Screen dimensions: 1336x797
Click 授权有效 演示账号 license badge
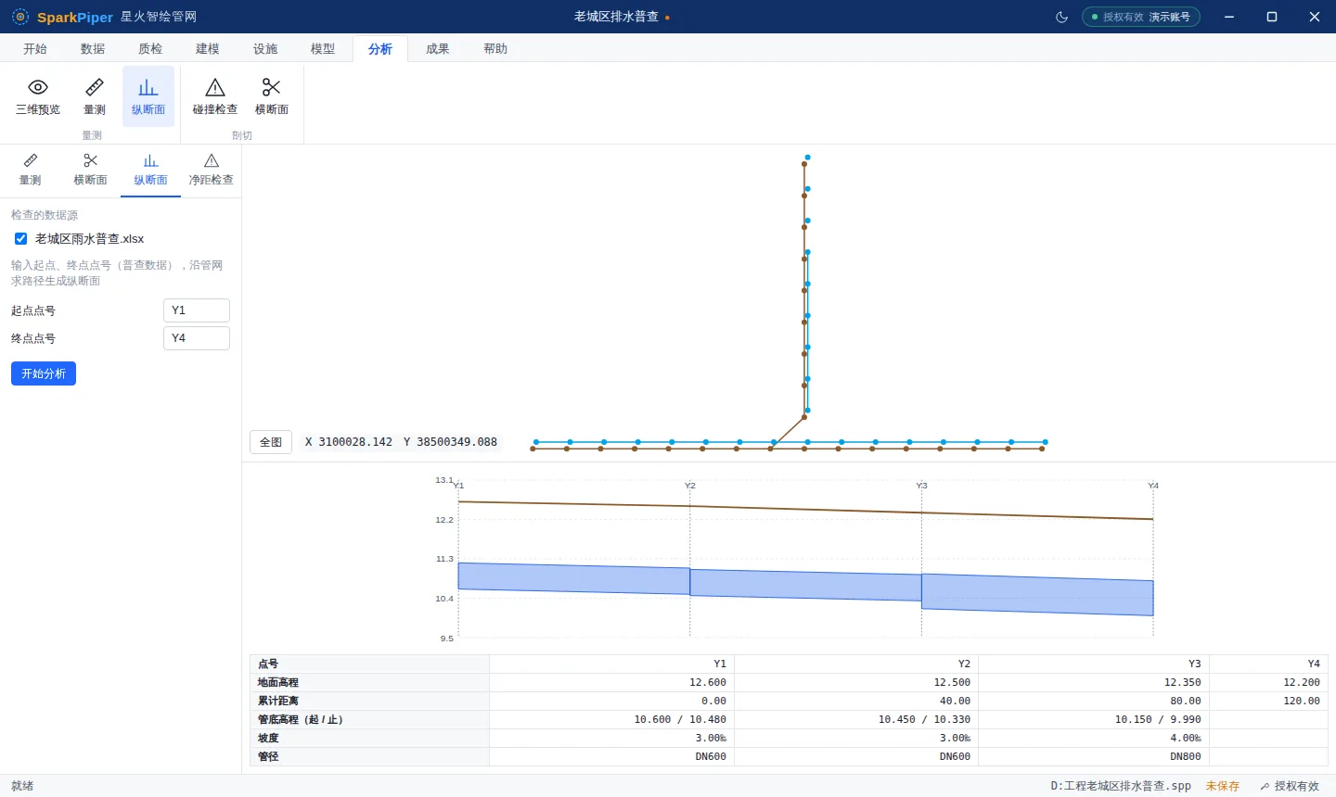pos(1141,17)
